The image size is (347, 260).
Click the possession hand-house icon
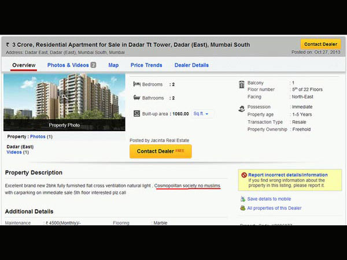pyautogui.click(x=241, y=109)
